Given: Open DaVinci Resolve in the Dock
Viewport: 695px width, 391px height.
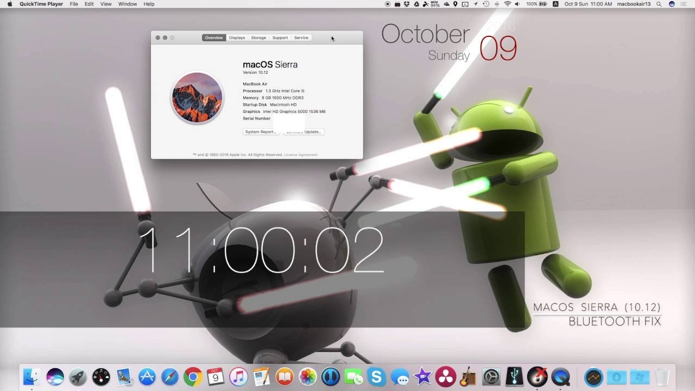Looking at the screenshot, I should [x=445, y=377].
